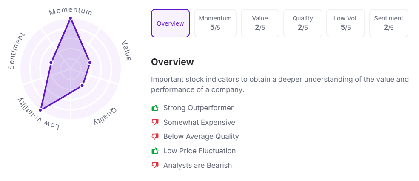Click the Strong Outperformer text
Image resolution: width=419 pixels, height=181 pixels.
click(198, 108)
